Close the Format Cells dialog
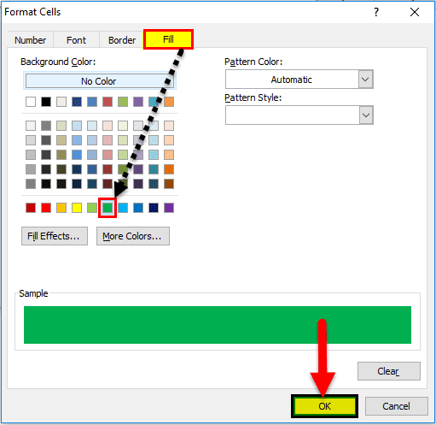Viewport: 436px width, 425px height. (x=415, y=12)
